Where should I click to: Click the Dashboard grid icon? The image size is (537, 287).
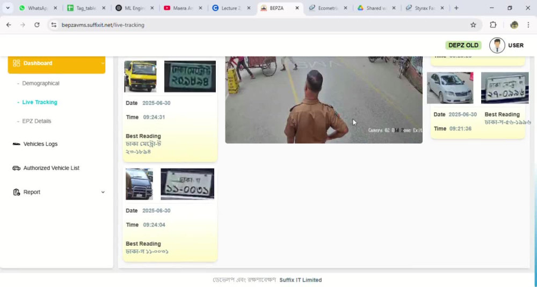(x=17, y=63)
